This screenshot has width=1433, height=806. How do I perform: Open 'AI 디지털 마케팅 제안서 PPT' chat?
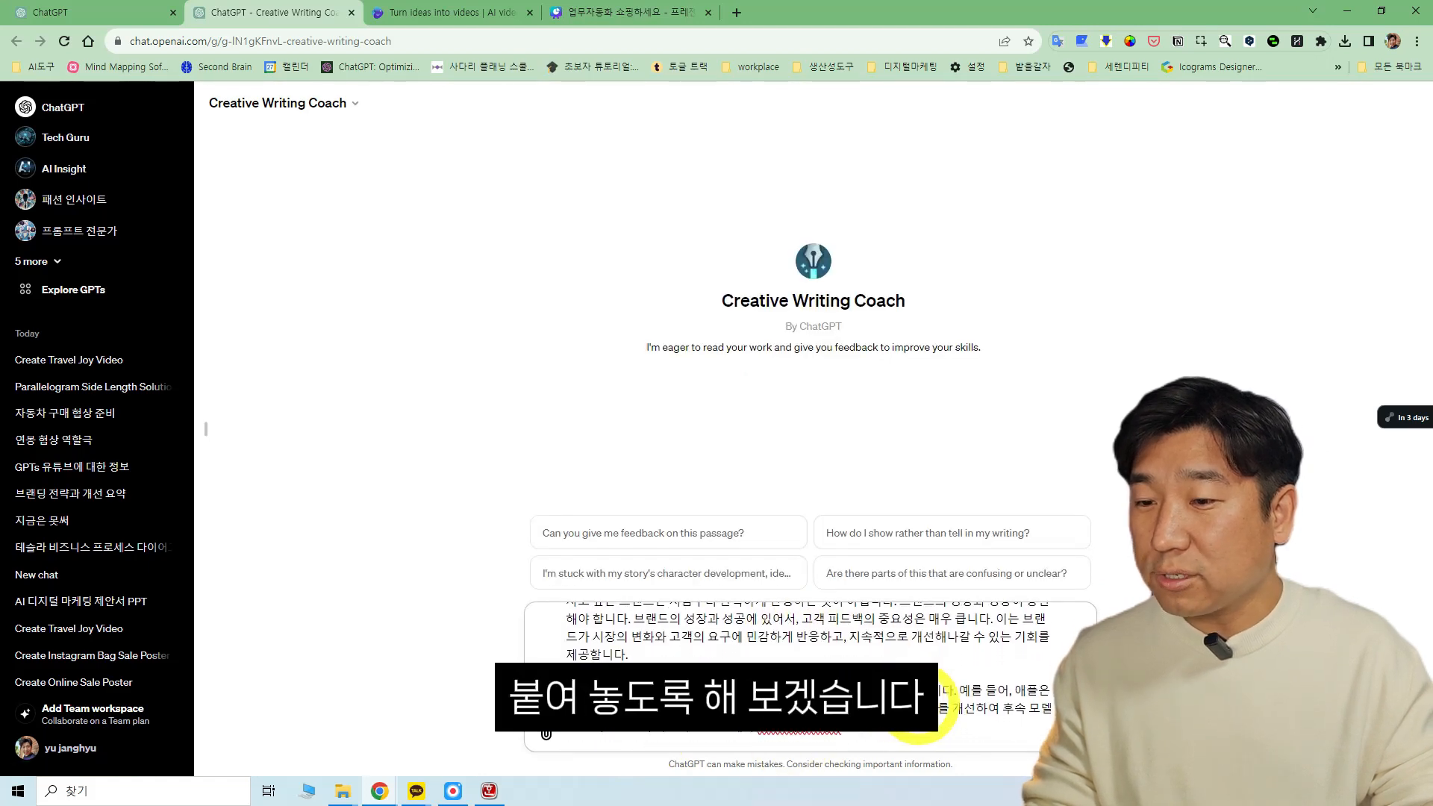tap(81, 602)
